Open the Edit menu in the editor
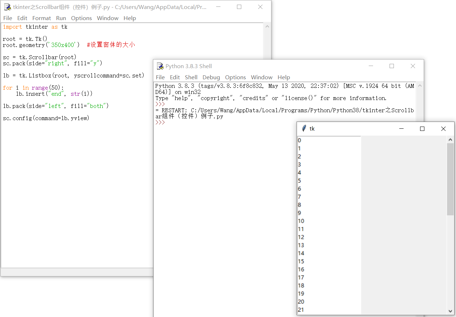 coord(22,18)
